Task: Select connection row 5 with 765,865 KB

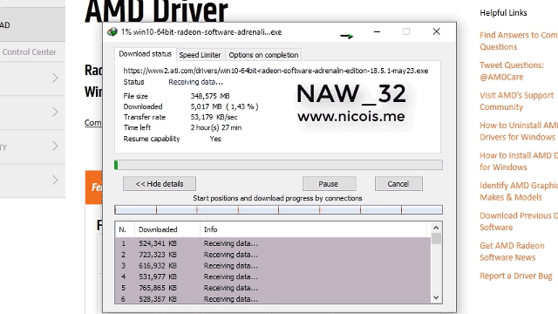Action: point(273,288)
